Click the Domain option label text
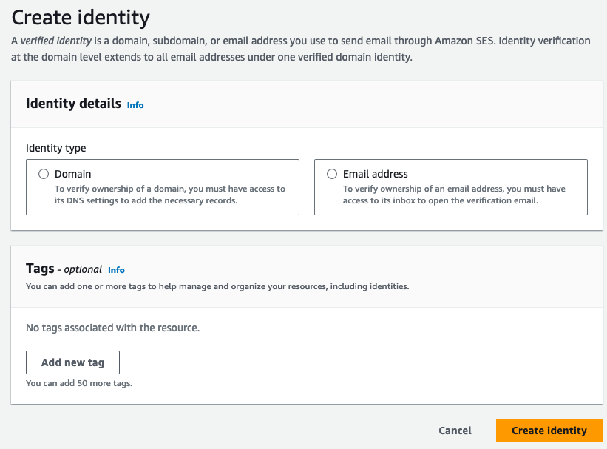This screenshot has height=449, width=607. [x=73, y=174]
